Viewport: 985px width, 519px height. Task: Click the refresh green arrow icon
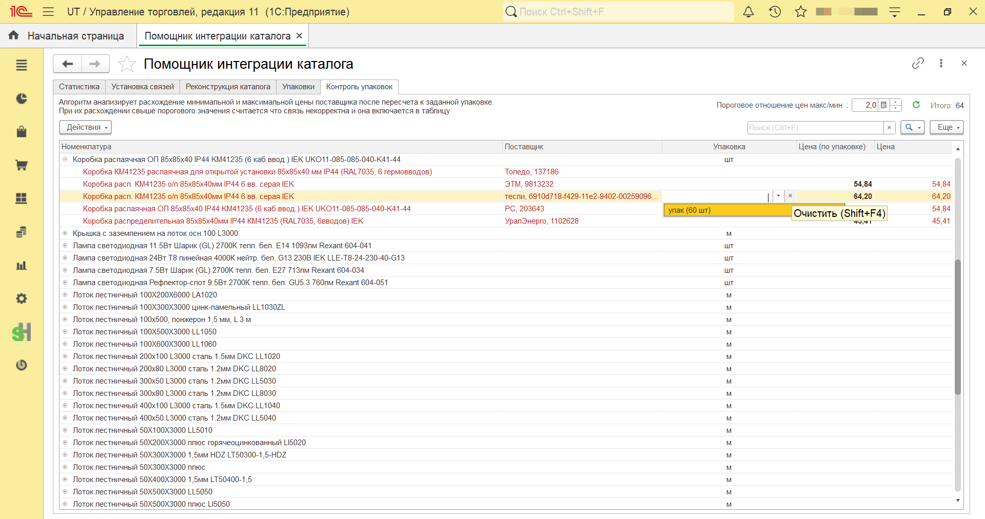tap(916, 105)
